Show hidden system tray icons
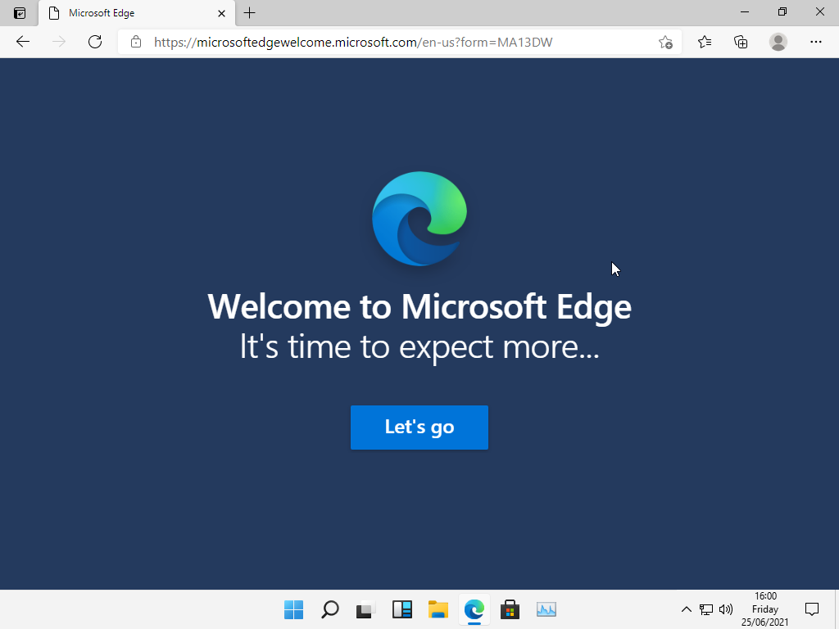Viewport: 839px width, 629px height. tap(687, 609)
